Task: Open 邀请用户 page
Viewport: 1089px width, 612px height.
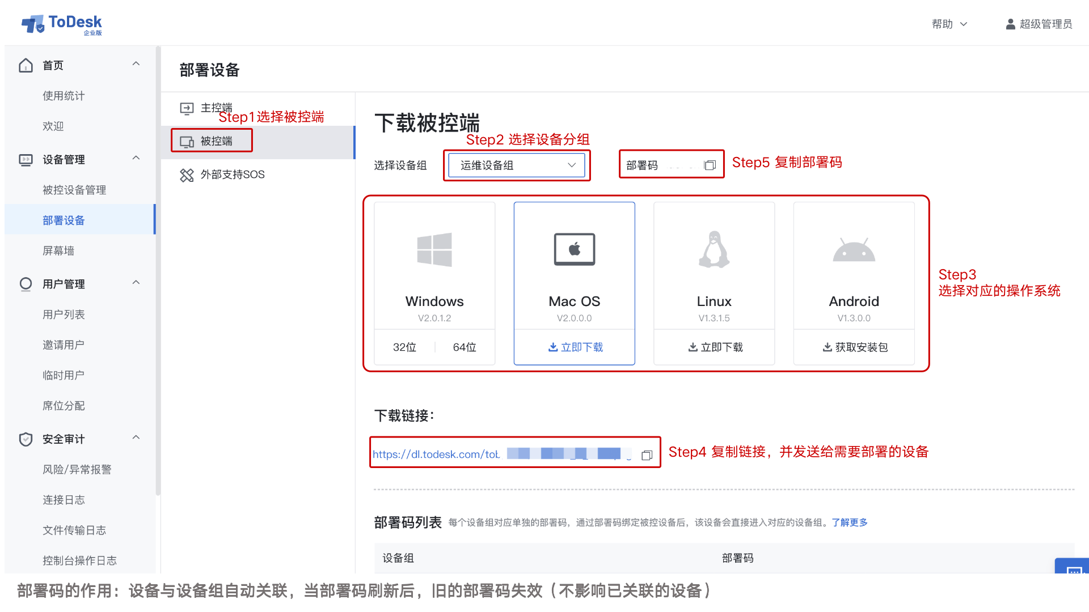Action: click(64, 345)
